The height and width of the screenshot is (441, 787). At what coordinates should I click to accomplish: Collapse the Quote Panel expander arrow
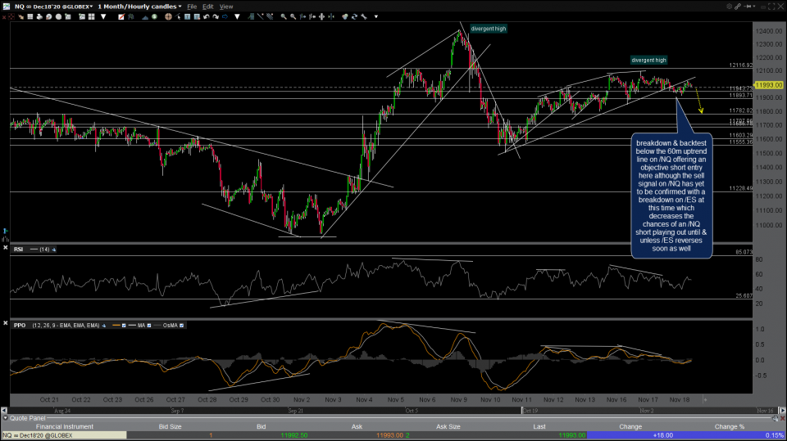pos(6,418)
